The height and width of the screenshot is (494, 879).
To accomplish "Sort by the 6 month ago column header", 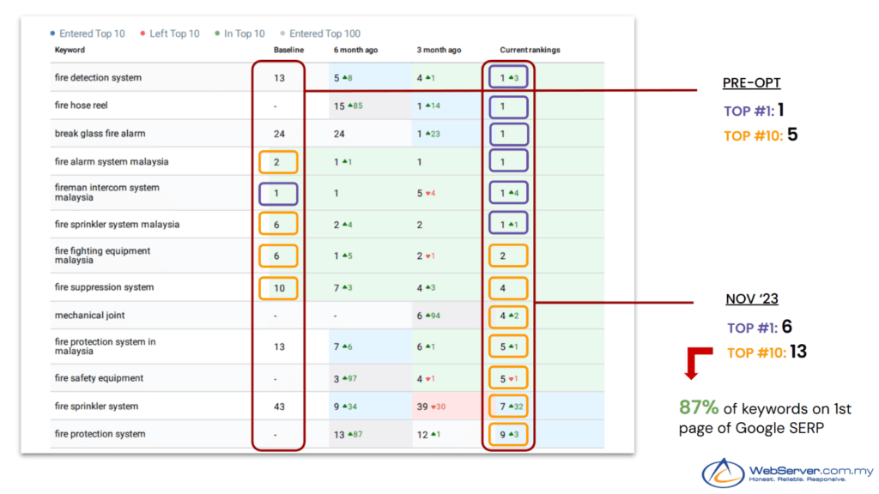I will 355,51.
